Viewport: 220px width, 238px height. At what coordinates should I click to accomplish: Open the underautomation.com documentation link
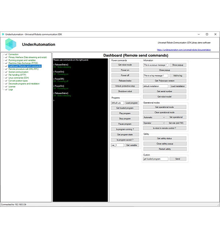click(x=184, y=50)
